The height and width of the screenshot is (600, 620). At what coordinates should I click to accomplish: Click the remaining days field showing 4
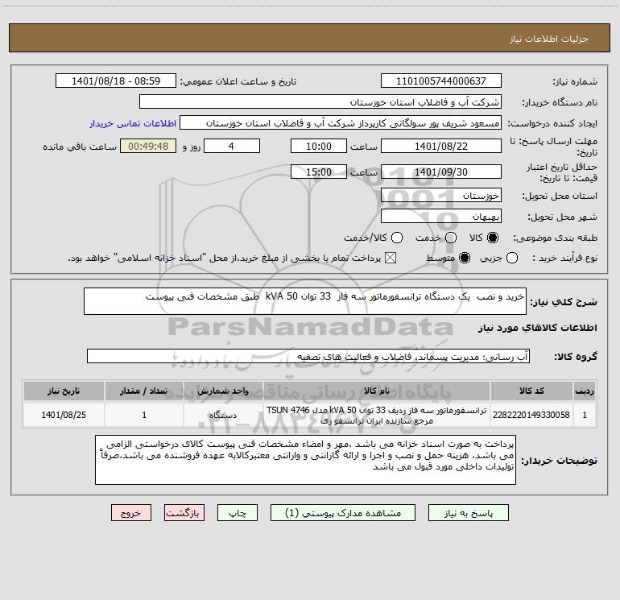pos(232,147)
